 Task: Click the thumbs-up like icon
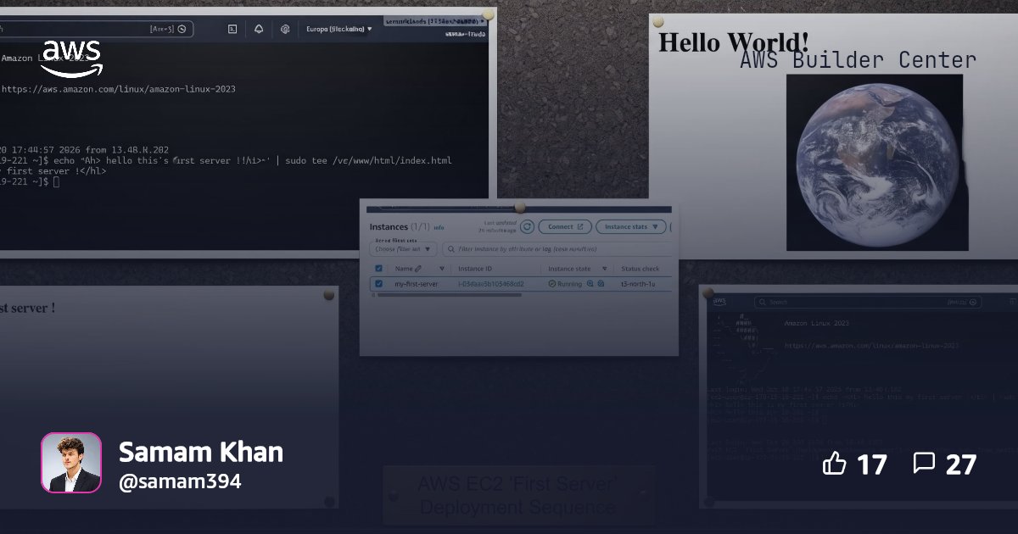click(x=835, y=463)
